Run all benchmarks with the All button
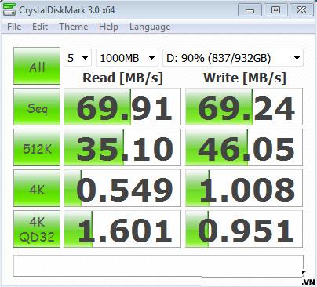Viewport: 317px width, 287px height. click(37, 66)
